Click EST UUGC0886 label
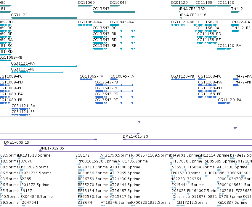 tap(215, 173)
